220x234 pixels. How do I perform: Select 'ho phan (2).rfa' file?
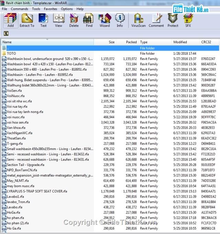[18, 223]
